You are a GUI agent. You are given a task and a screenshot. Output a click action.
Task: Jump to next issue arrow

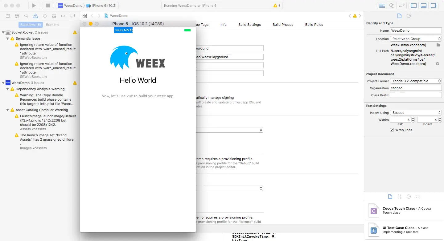click(360, 16)
